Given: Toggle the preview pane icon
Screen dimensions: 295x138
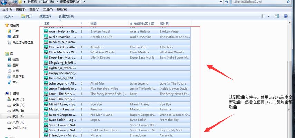Looking at the screenshot, I should (x=277, y=16).
